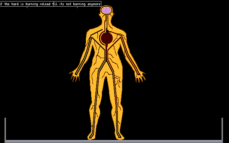The image size is (229, 143).
Task: Click the chest junction where arm vessels meet below the heart
Action: click(106, 49)
